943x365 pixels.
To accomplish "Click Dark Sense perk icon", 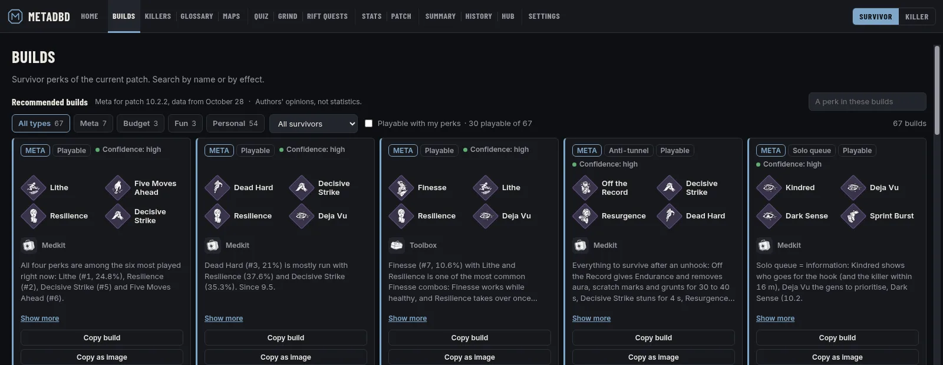I will (x=769, y=216).
